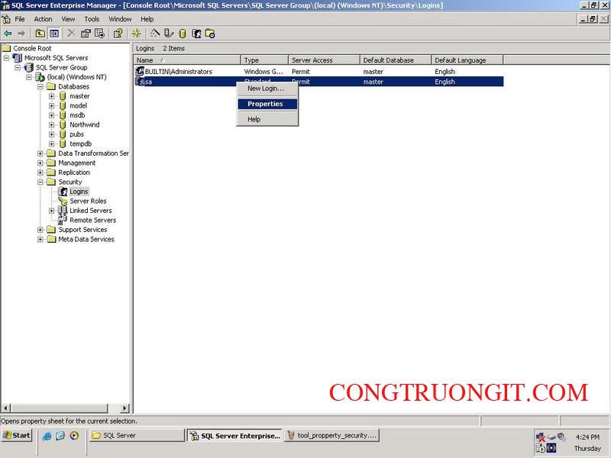The width and height of the screenshot is (611, 458).
Task: Click the Start button
Action: pos(17,435)
